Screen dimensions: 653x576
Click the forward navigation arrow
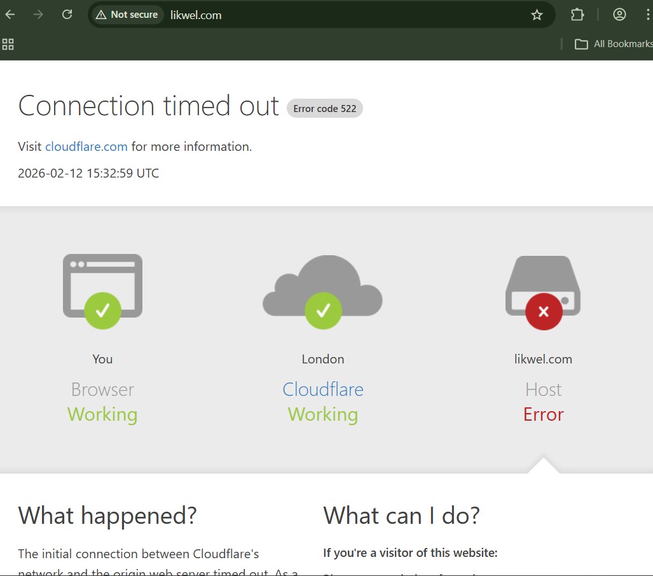39,15
